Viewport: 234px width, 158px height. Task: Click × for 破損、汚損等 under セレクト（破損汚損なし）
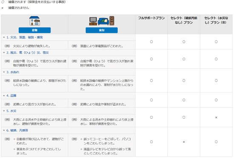[184, 142]
